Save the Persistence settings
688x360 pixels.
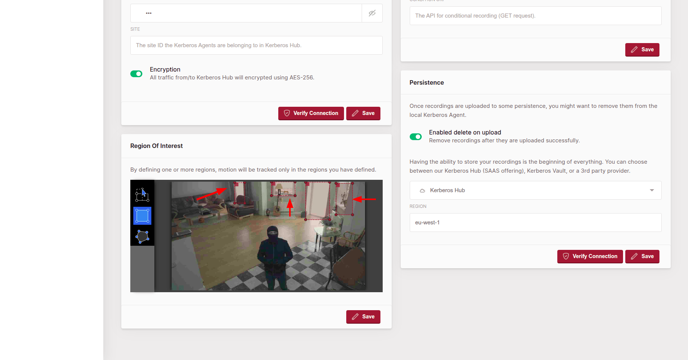(642, 256)
